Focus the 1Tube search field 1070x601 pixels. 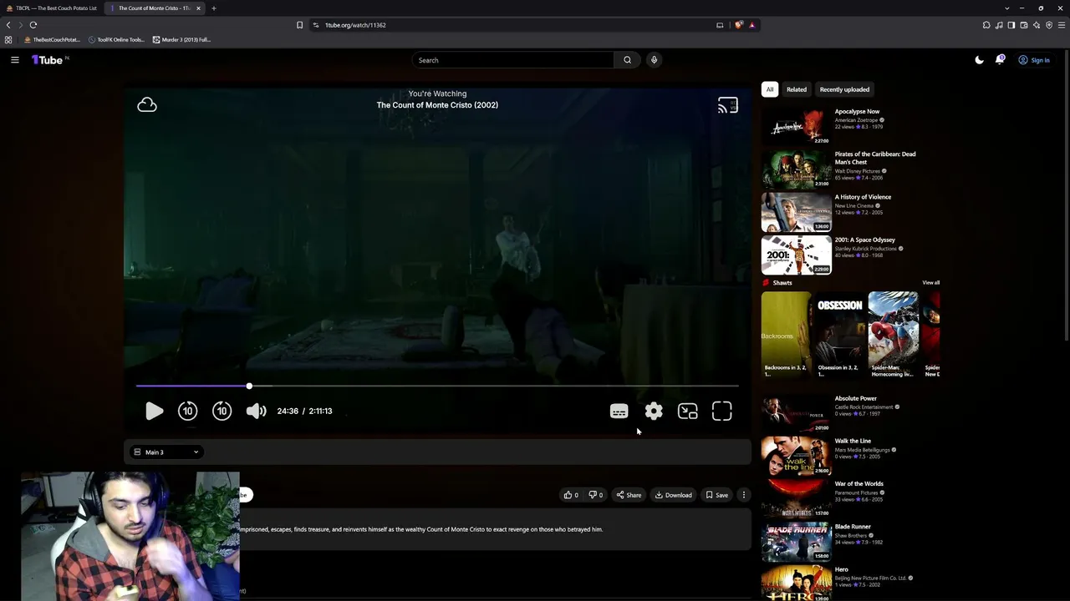[x=512, y=60]
